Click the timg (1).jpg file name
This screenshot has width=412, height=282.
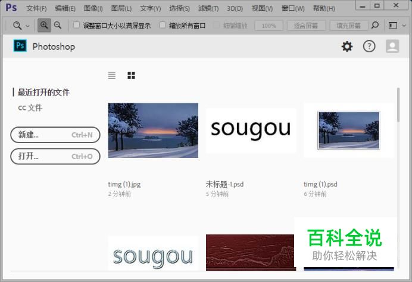click(x=124, y=185)
